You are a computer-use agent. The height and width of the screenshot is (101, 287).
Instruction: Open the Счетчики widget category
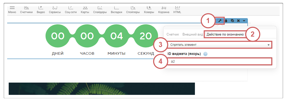click(x=26, y=10)
